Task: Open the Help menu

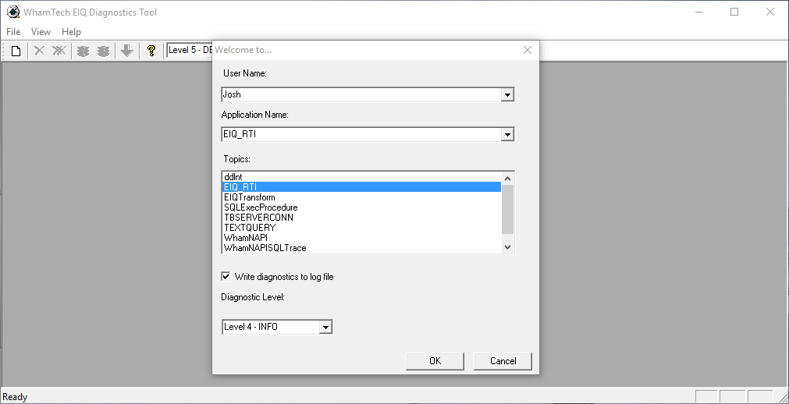Action: pos(72,32)
